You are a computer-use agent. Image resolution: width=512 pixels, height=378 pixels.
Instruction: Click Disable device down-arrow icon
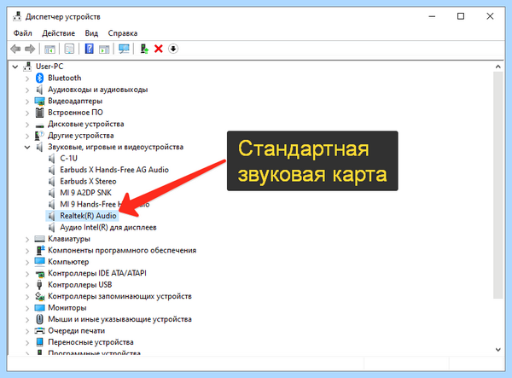(x=173, y=49)
